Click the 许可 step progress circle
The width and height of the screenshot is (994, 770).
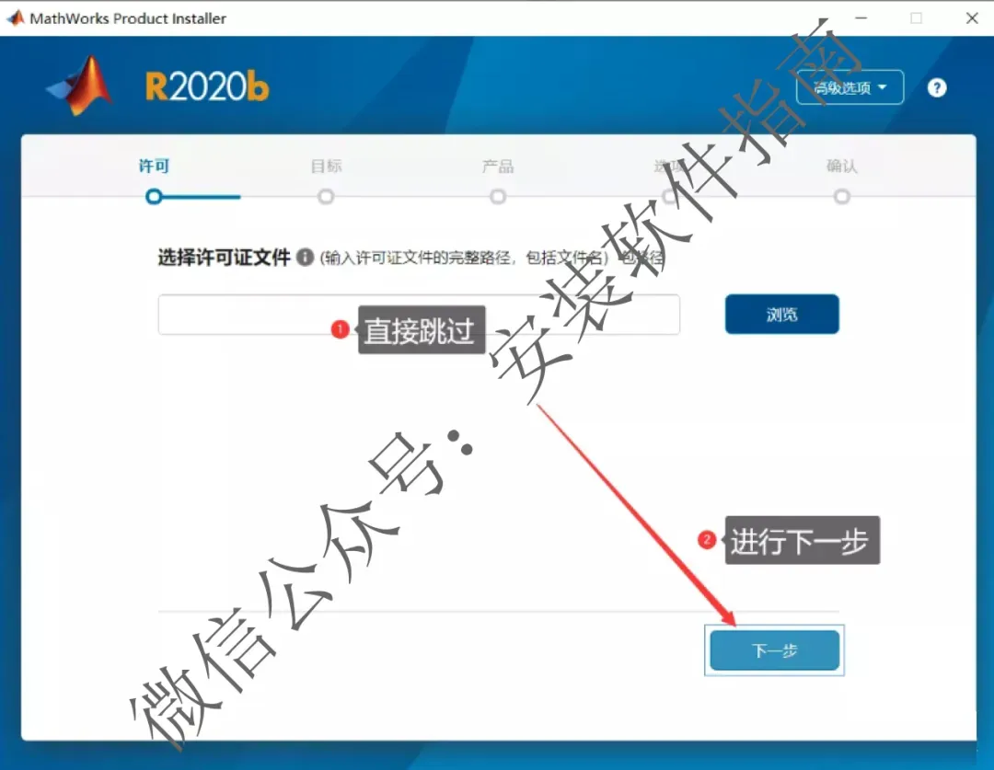(x=154, y=197)
